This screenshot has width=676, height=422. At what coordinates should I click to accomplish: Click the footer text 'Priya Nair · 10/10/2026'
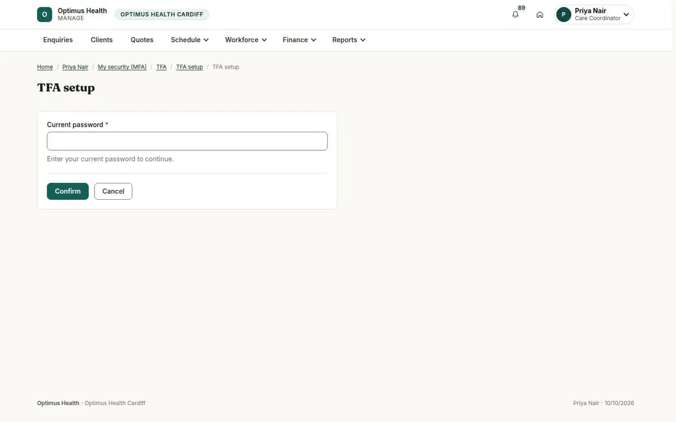pos(603,403)
